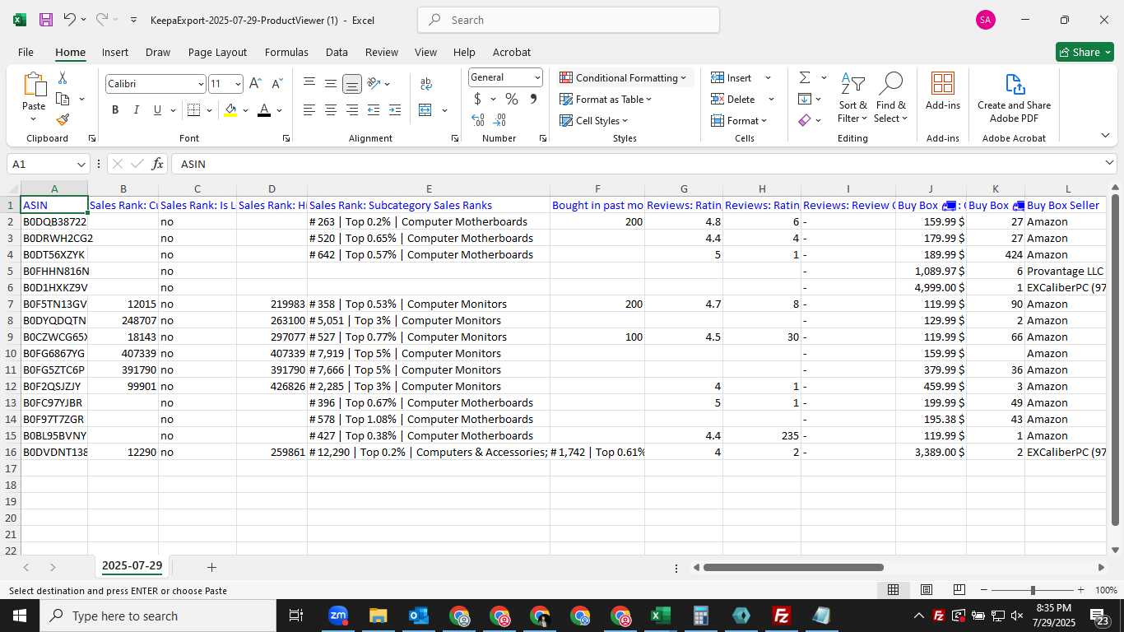The image size is (1124, 632).
Task: Toggle Italic formatting
Action: click(x=137, y=110)
